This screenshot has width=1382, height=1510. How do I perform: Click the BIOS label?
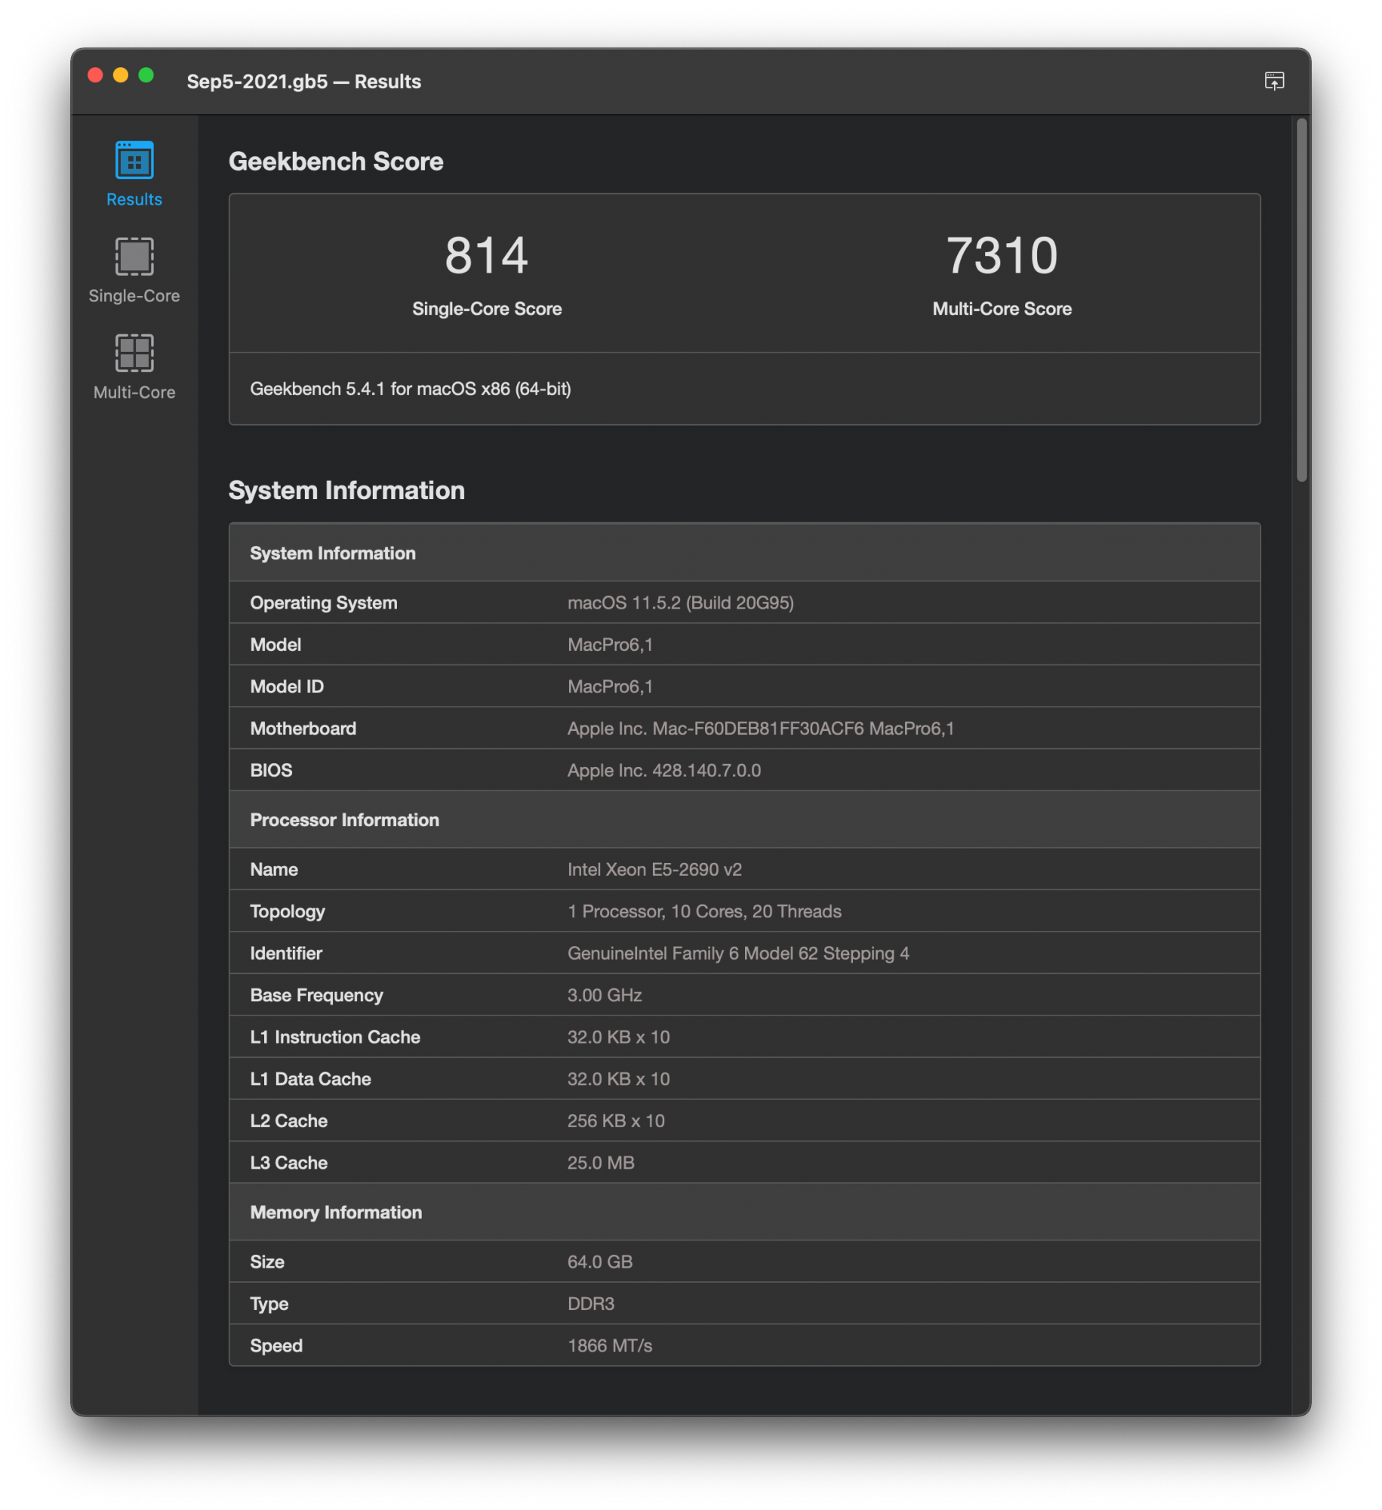coord(272,771)
